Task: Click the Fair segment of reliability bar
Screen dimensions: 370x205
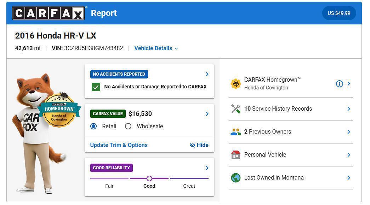Action: [x=109, y=178]
